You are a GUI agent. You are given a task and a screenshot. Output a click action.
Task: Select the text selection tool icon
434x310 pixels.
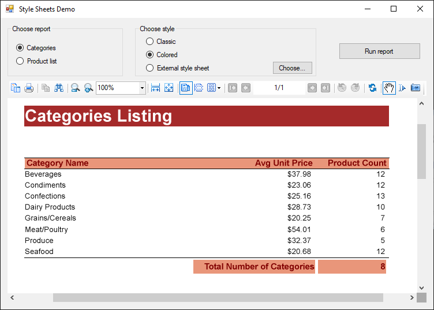pyautogui.click(x=402, y=88)
